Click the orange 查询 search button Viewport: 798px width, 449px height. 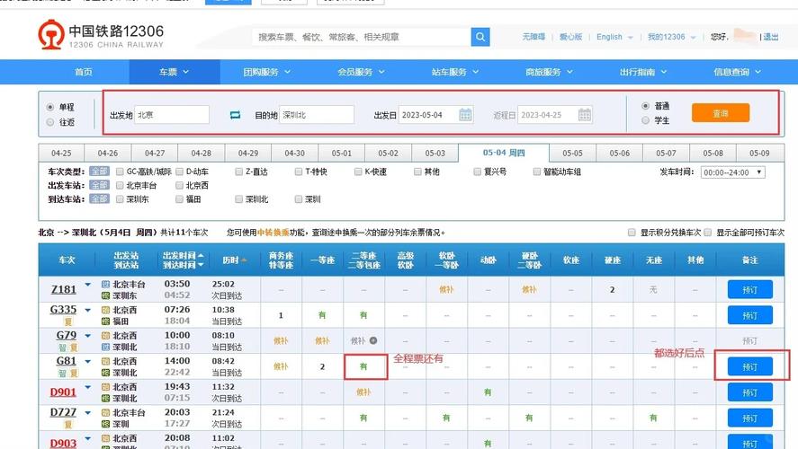(720, 113)
